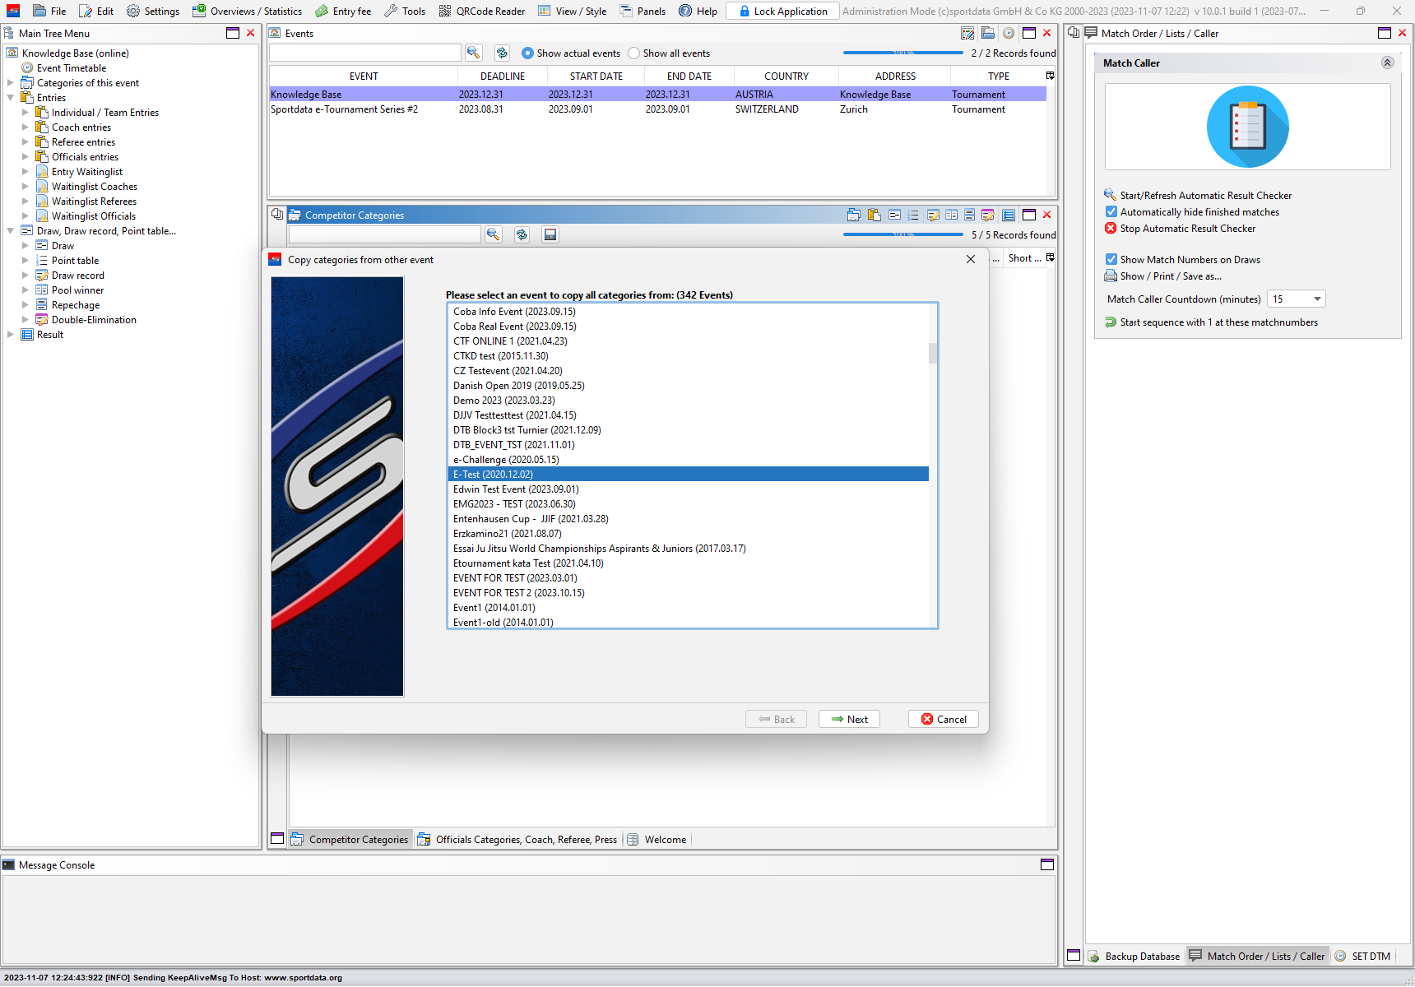
Task: Select the Show actual events radio button
Action: tap(528, 53)
